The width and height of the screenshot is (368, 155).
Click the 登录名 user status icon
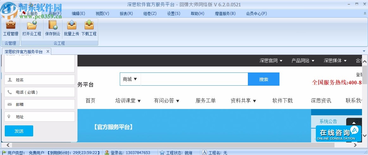click(107, 152)
